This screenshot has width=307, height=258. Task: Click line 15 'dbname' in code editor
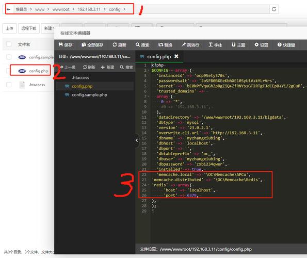(191, 138)
